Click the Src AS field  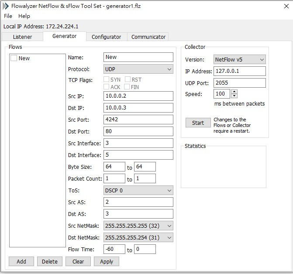point(138,202)
